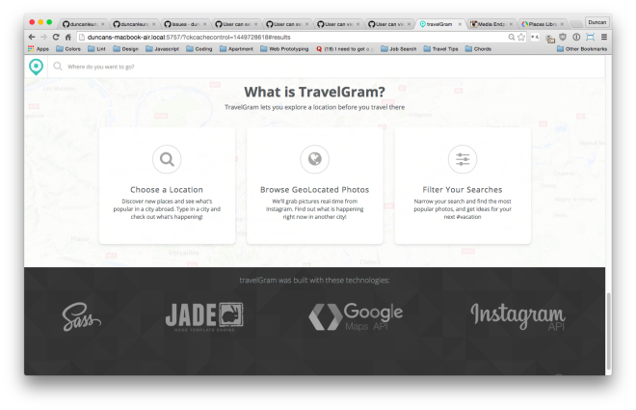
Task: Click the extension icon next to bookmark star
Action: pyautogui.click(x=535, y=37)
